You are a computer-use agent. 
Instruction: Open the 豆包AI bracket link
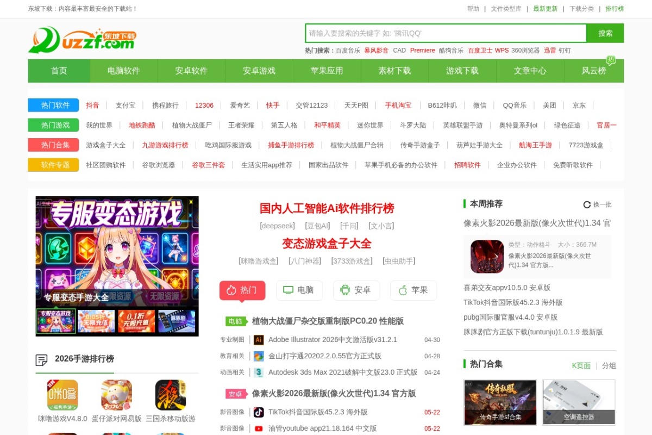(318, 226)
